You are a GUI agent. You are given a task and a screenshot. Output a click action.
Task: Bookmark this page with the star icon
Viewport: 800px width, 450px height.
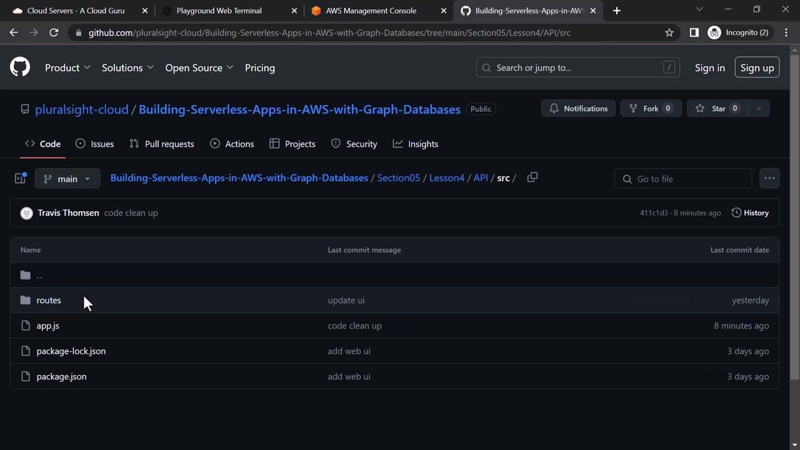[x=669, y=32]
